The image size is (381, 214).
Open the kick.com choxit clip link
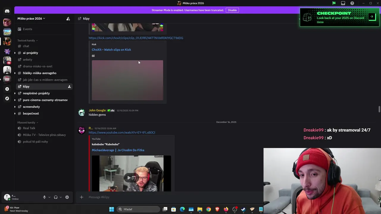point(136,38)
